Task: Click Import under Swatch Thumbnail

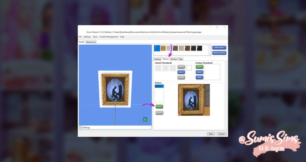Action: [181, 72]
